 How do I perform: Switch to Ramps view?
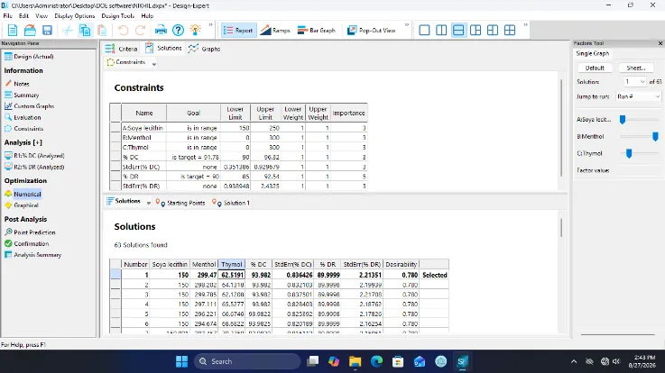click(275, 30)
